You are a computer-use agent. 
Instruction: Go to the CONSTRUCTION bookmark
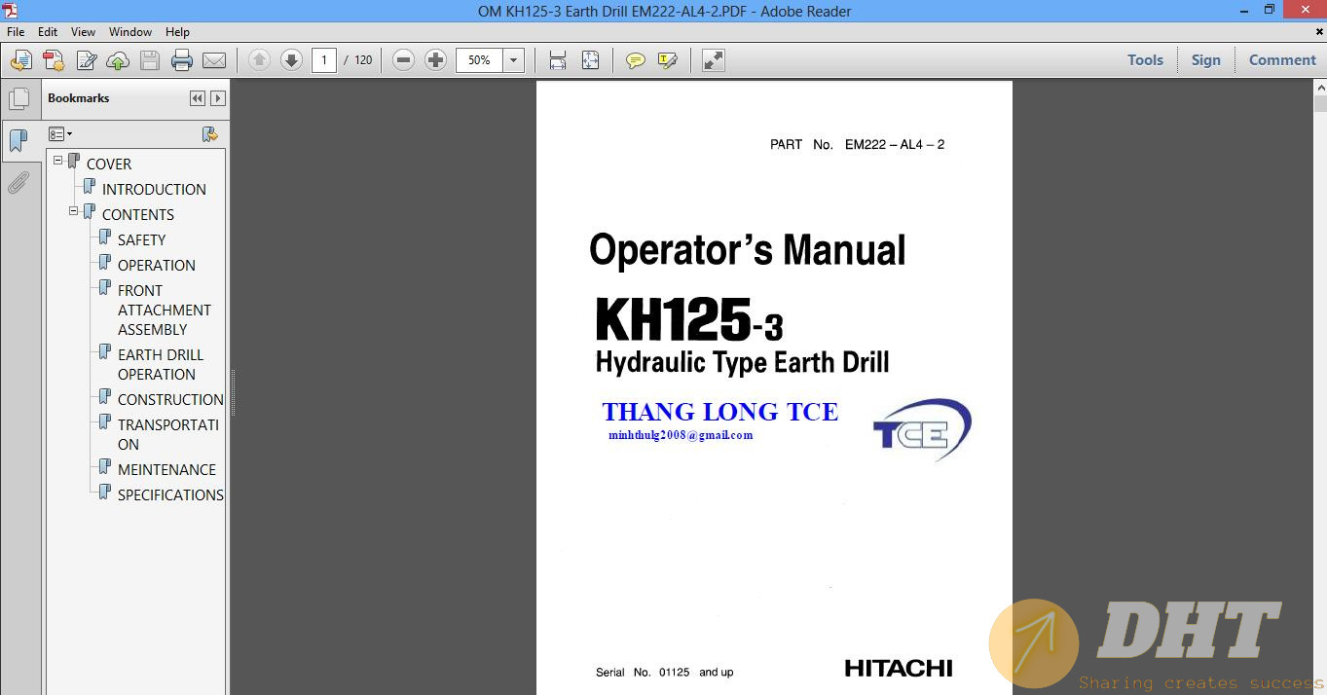[x=170, y=400]
